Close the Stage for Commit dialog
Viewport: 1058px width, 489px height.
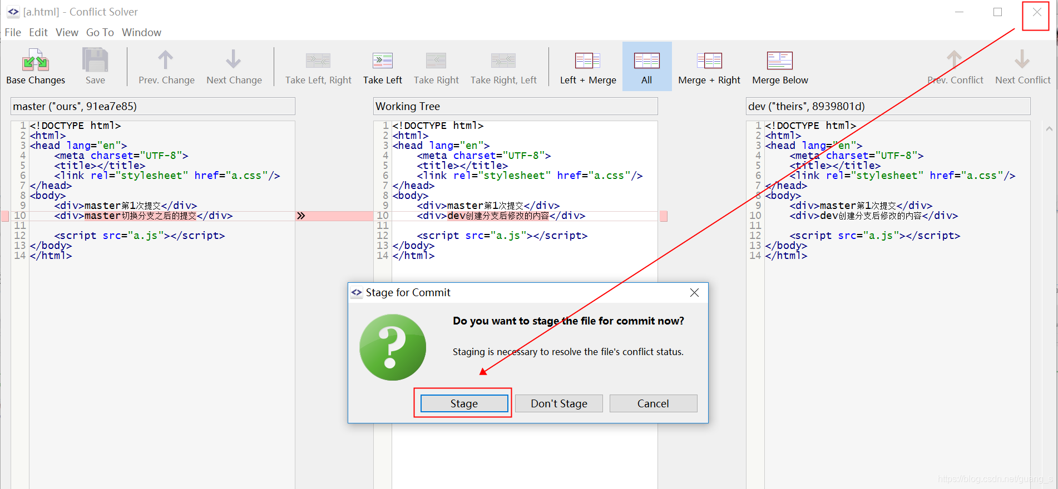[x=694, y=292]
